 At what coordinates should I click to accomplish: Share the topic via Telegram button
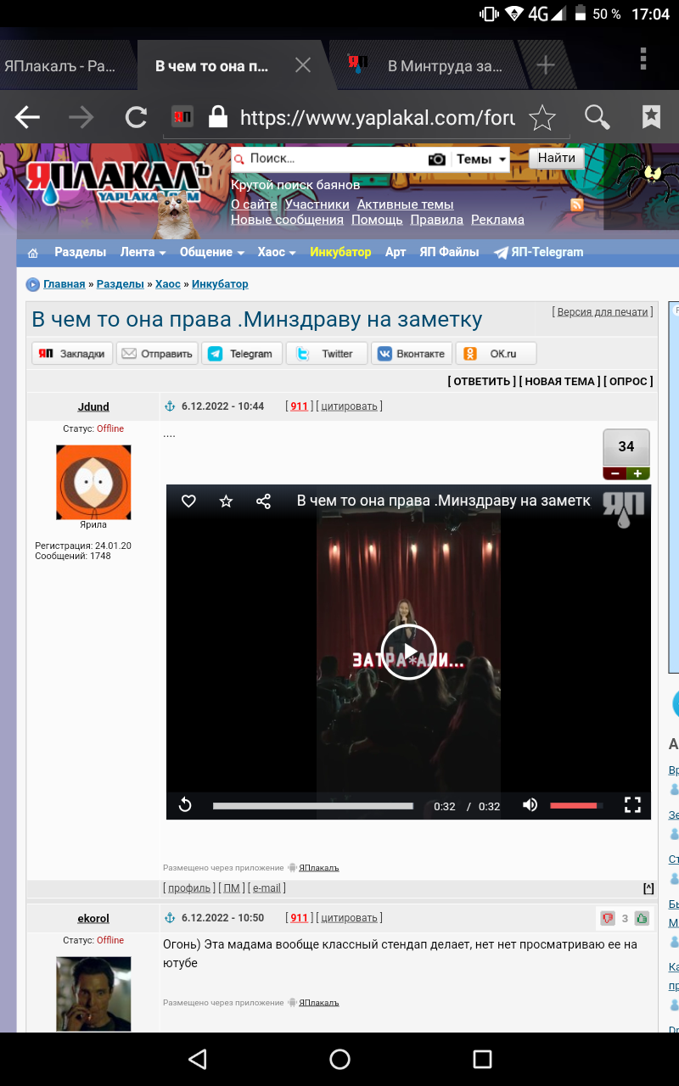[x=242, y=354]
